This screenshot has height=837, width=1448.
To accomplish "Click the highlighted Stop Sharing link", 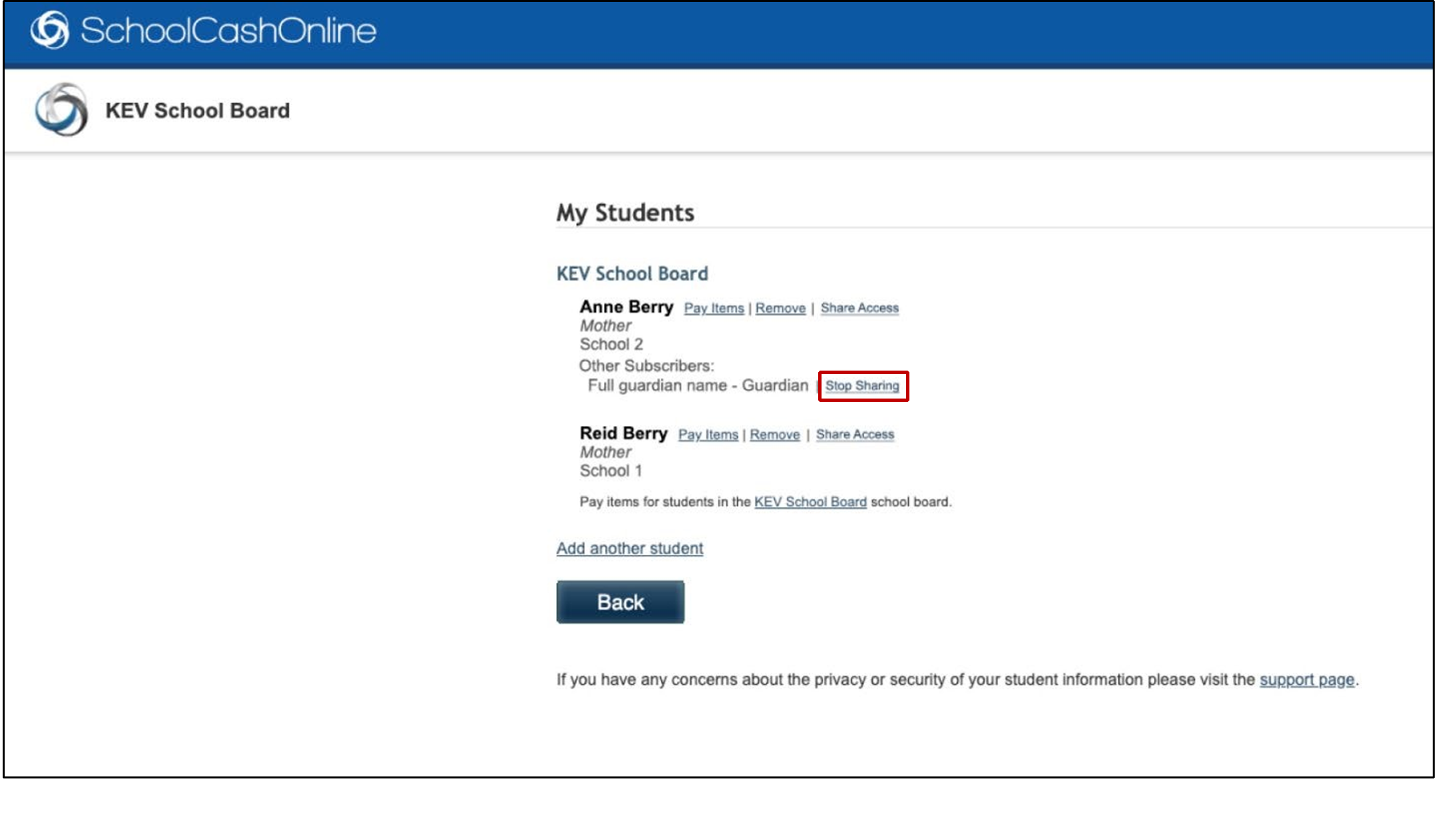I will (x=862, y=386).
